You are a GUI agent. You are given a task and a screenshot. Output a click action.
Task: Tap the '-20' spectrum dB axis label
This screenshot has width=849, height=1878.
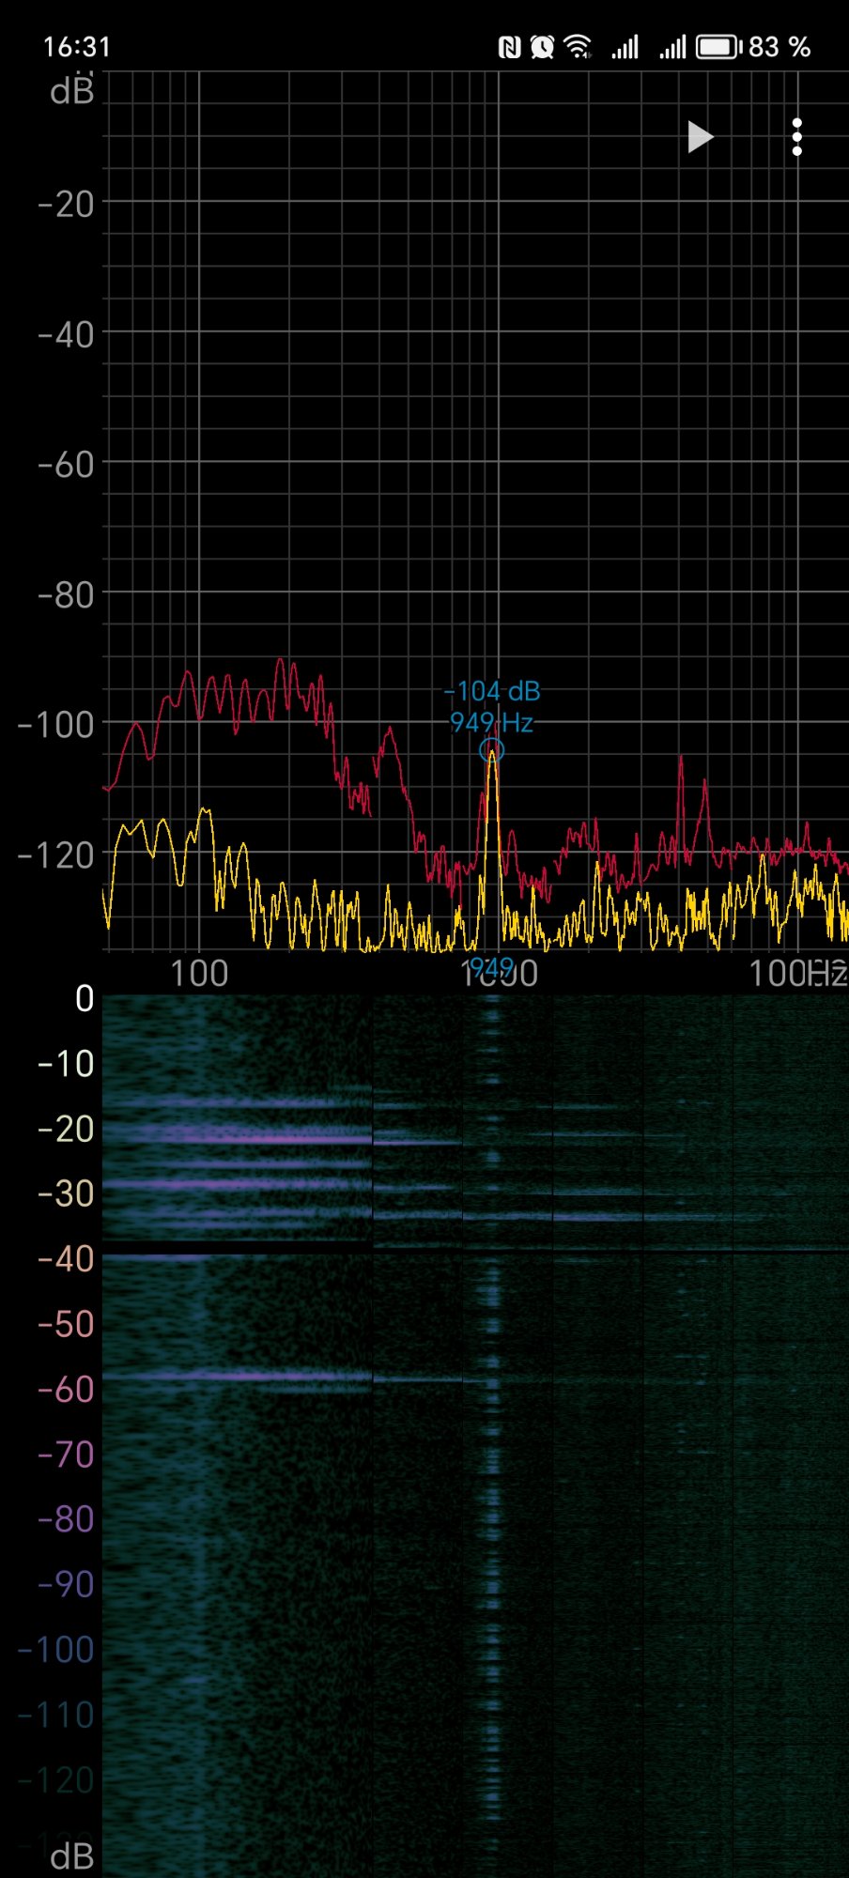pos(66,205)
